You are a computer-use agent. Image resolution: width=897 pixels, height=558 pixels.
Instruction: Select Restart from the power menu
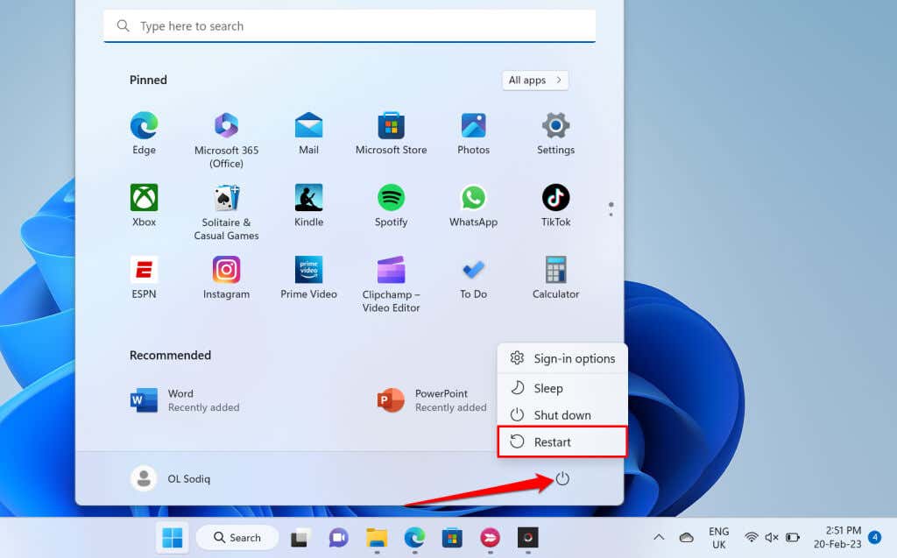pyautogui.click(x=562, y=441)
